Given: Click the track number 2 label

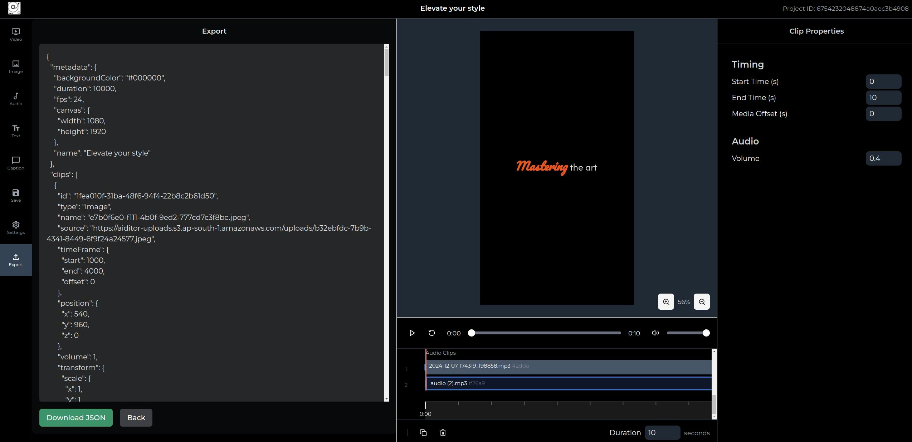Looking at the screenshot, I should coord(406,385).
